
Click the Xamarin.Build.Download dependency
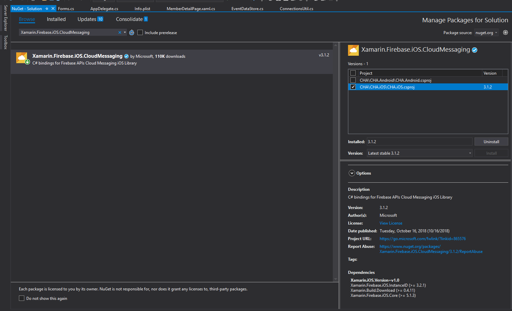383,290
